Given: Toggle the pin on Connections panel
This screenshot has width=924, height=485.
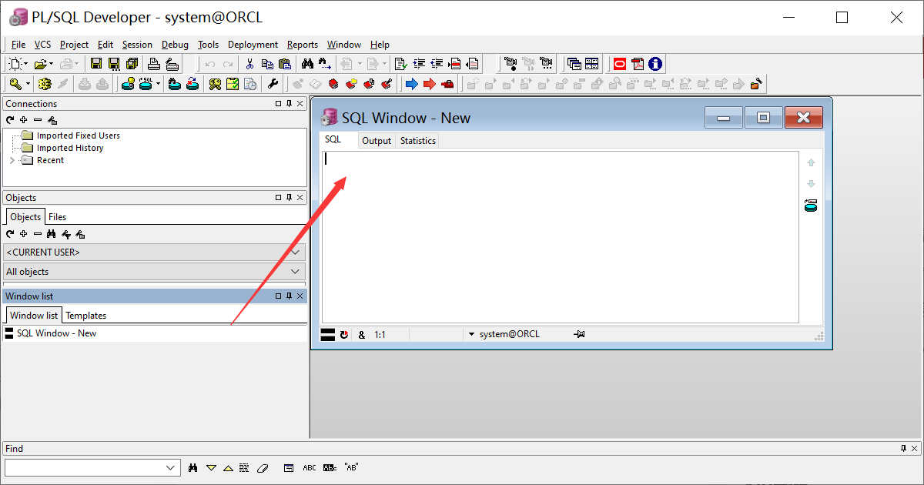Looking at the screenshot, I should click(x=290, y=103).
